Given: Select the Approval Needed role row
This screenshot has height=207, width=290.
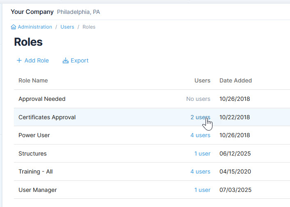Looking at the screenshot, I should (42, 99).
